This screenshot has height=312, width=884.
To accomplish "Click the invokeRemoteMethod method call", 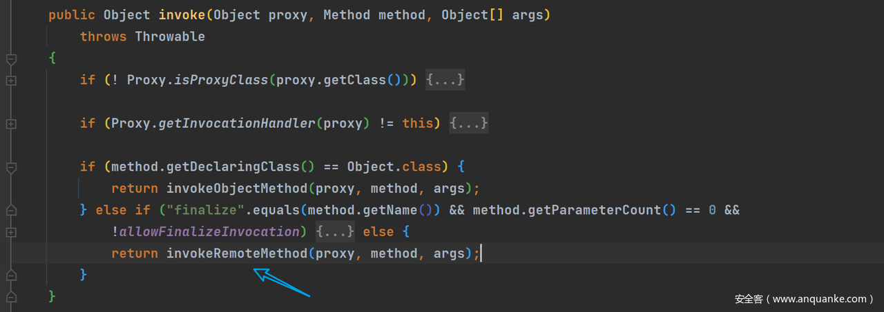I will click(x=236, y=253).
